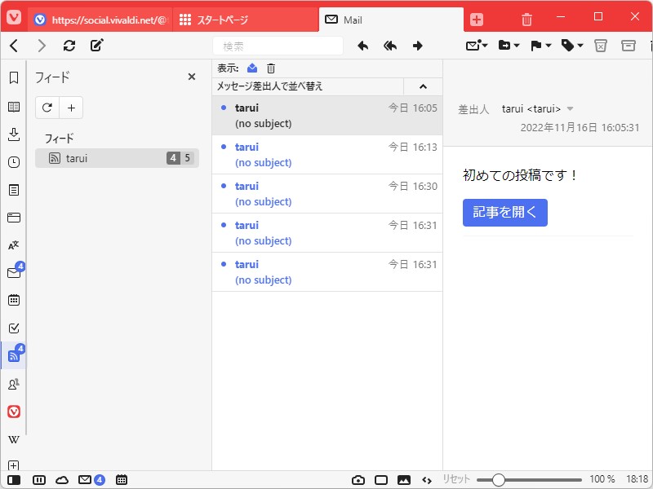This screenshot has height=489, width=653.
Task: Toggle image loading from the status bar
Action: 402,481
